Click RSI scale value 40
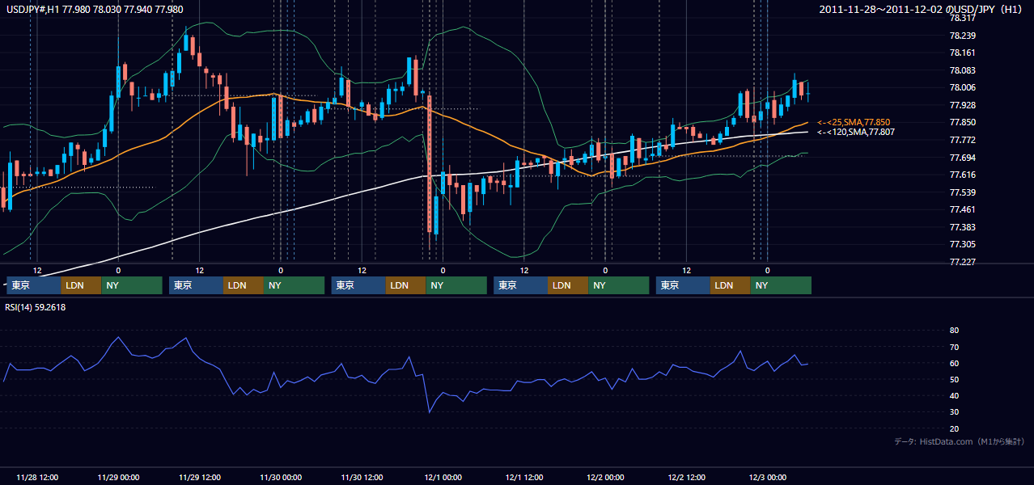The image size is (1034, 485). (x=954, y=395)
